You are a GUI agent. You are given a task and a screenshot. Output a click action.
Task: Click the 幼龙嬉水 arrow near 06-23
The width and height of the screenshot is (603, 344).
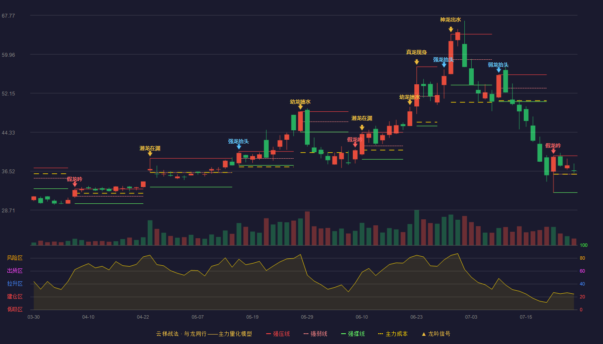(410, 102)
